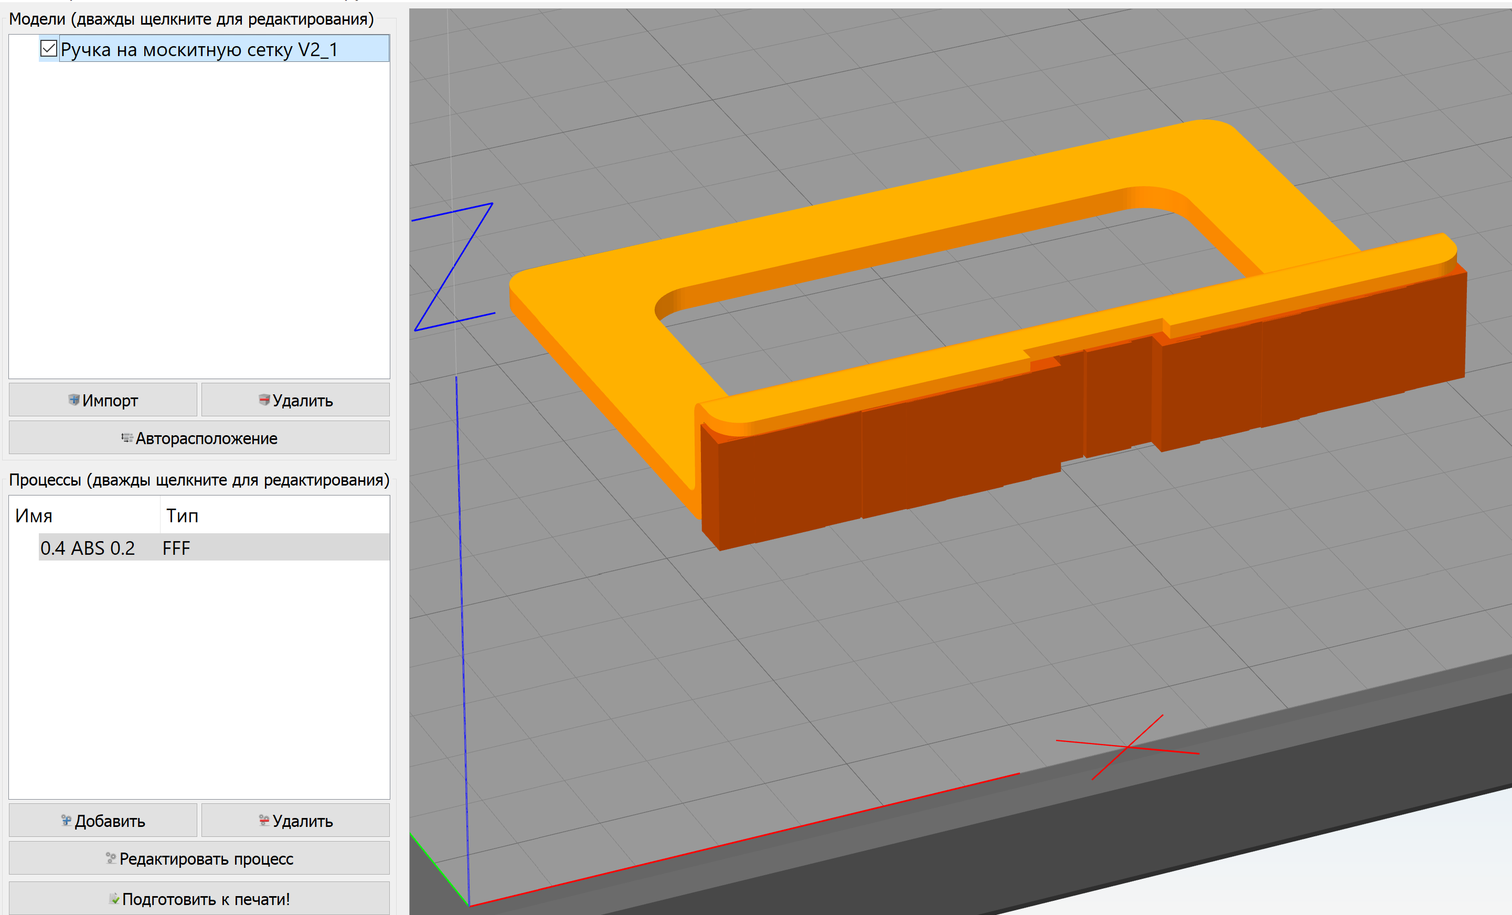This screenshot has height=915, width=1512.
Task: Select the 0.4 ABS 0.2 process row
Action: tap(87, 547)
